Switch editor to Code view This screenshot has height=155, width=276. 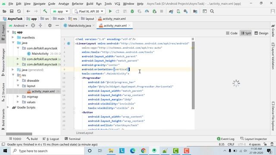point(232,33)
